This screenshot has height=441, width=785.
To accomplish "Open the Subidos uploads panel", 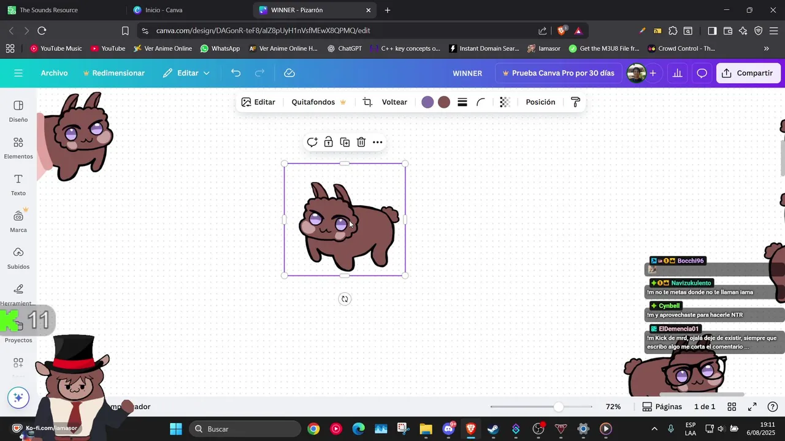I will [x=18, y=258].
